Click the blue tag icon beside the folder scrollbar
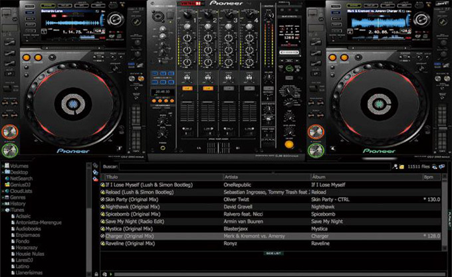This screenshot has height=277, width=452. pyautogui.click(x=96, y=172)
